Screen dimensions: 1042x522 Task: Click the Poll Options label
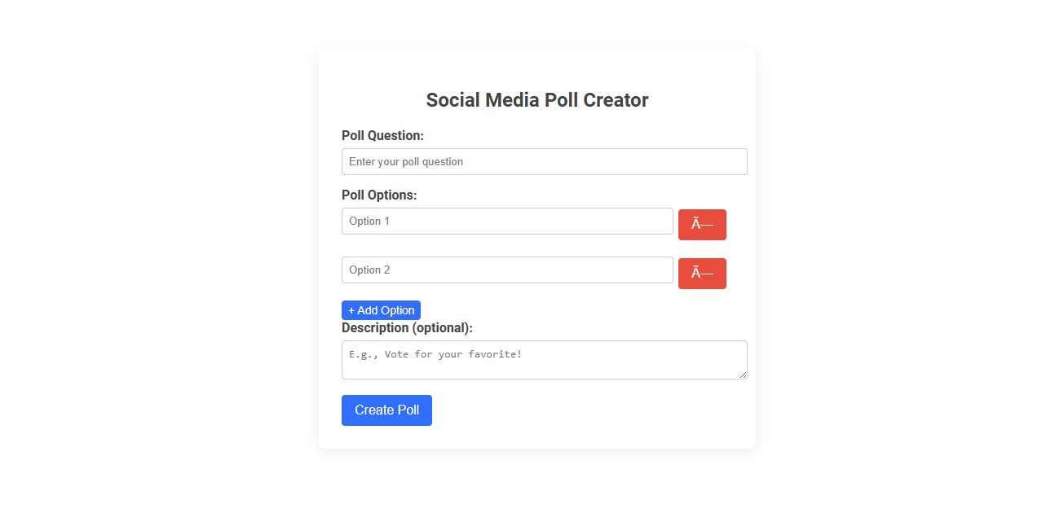[x=381, y=195]
